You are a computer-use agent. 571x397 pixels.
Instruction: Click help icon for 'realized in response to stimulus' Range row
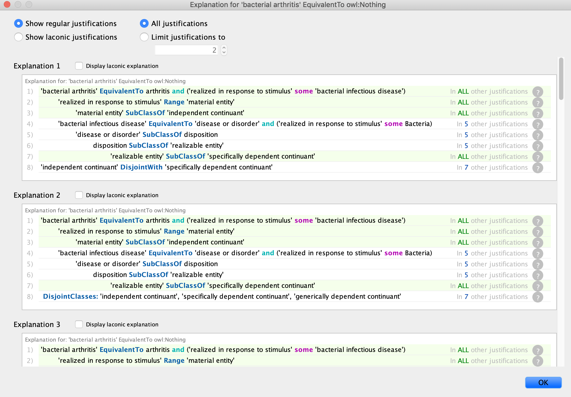[538, 102]
